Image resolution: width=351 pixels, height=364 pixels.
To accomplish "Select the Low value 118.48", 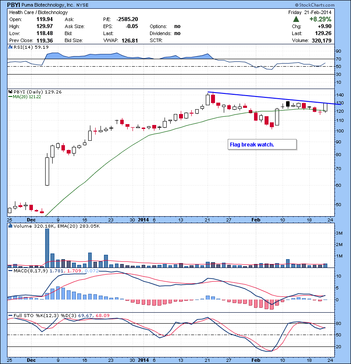I will [45, 33].
